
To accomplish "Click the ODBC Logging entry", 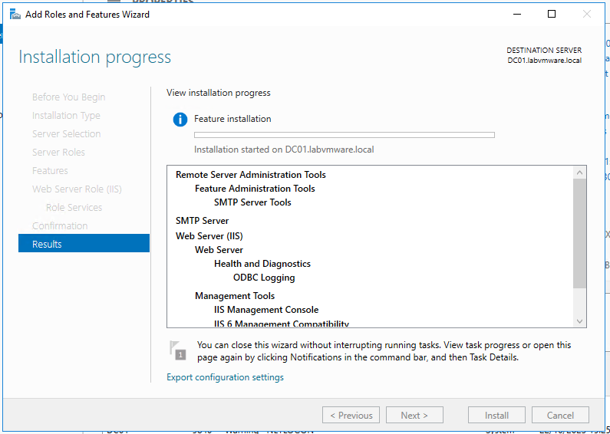I will click(264, 278).
